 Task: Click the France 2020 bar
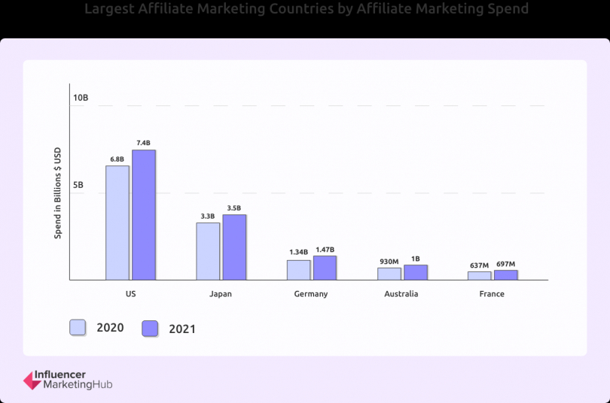point(479,276)
